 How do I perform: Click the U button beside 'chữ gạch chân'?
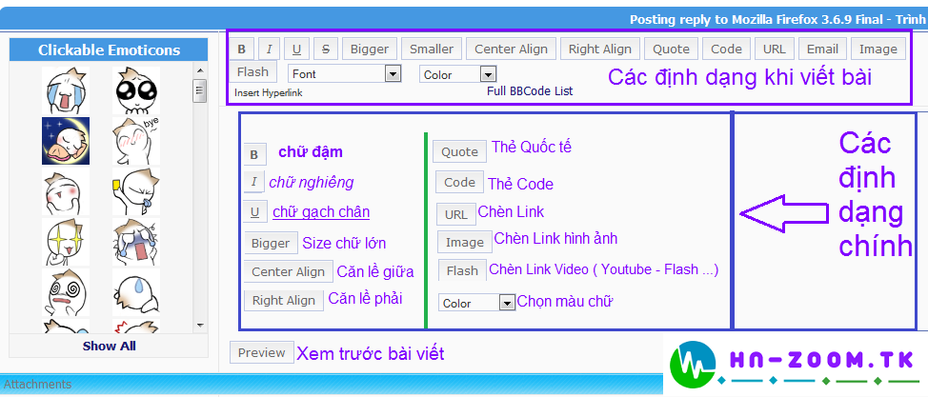point(255,211)
